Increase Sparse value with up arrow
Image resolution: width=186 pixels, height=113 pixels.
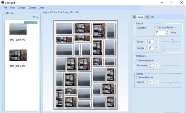(157, 81)
